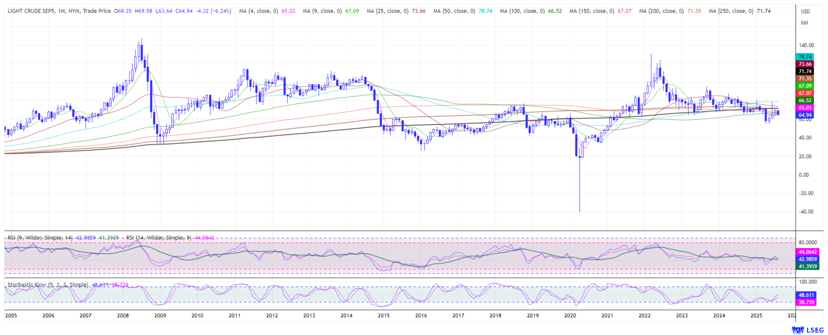Select the Stochastic Slow indicator label
The width and height of the screenshot is (828, 335).
point(48,285)
